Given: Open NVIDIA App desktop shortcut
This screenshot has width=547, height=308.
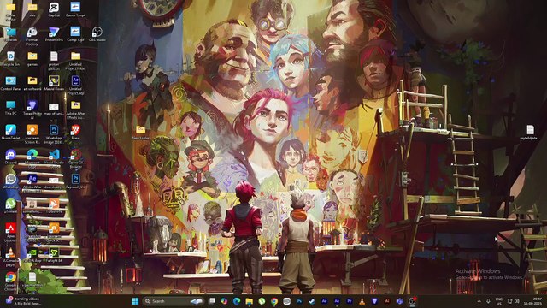Looking at the screenshot, I should [x=32, y=254].
